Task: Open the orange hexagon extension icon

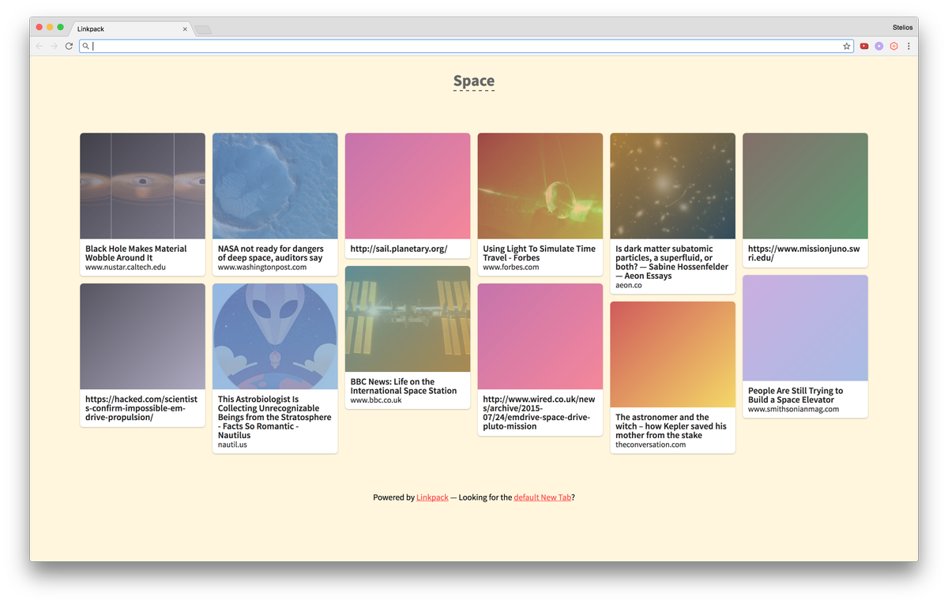Action: [893, 47]
